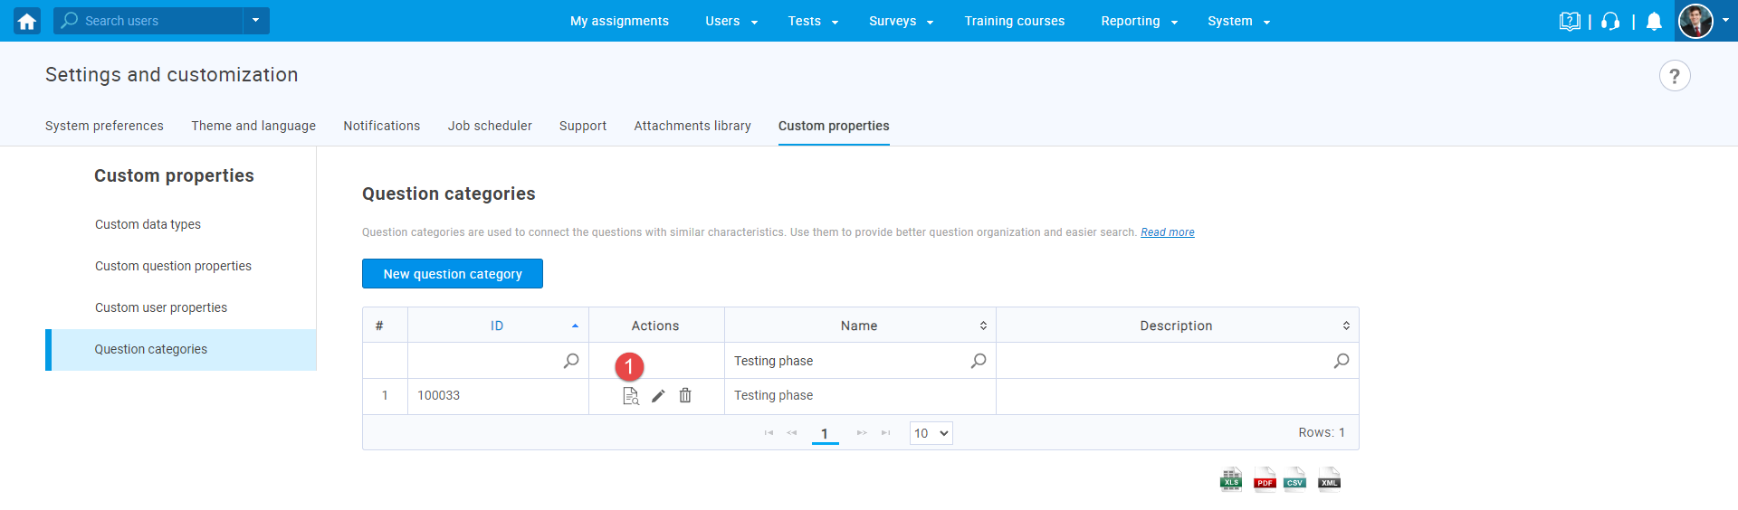Click the Name filter input field

coord(846,361)
